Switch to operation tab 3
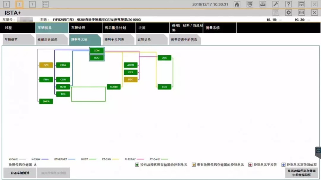Image resolution: width=321 pixels, height=180 pixels. tap(32, 4)
